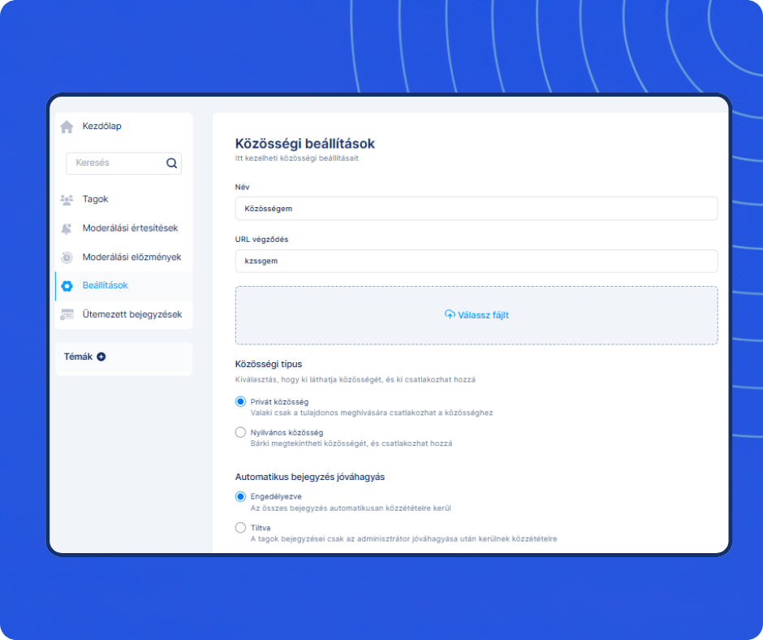Click the Automatikus bejegyzés jóváhagyás heading

pyautogui.click(x=310, y=477)
